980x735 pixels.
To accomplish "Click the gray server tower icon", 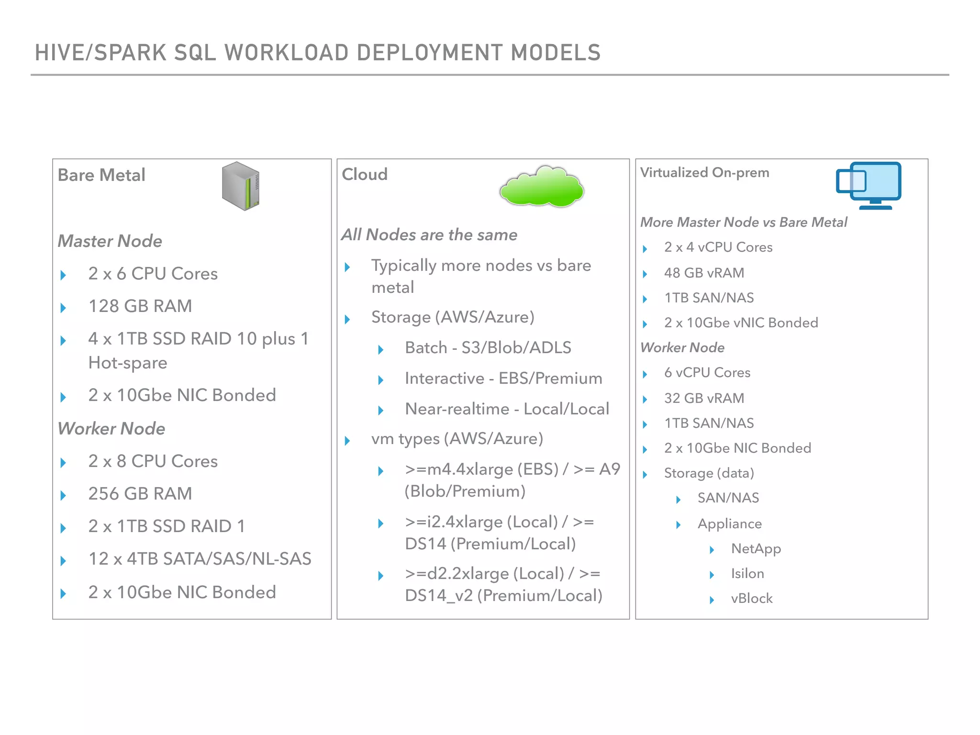I will click(241, 186).
